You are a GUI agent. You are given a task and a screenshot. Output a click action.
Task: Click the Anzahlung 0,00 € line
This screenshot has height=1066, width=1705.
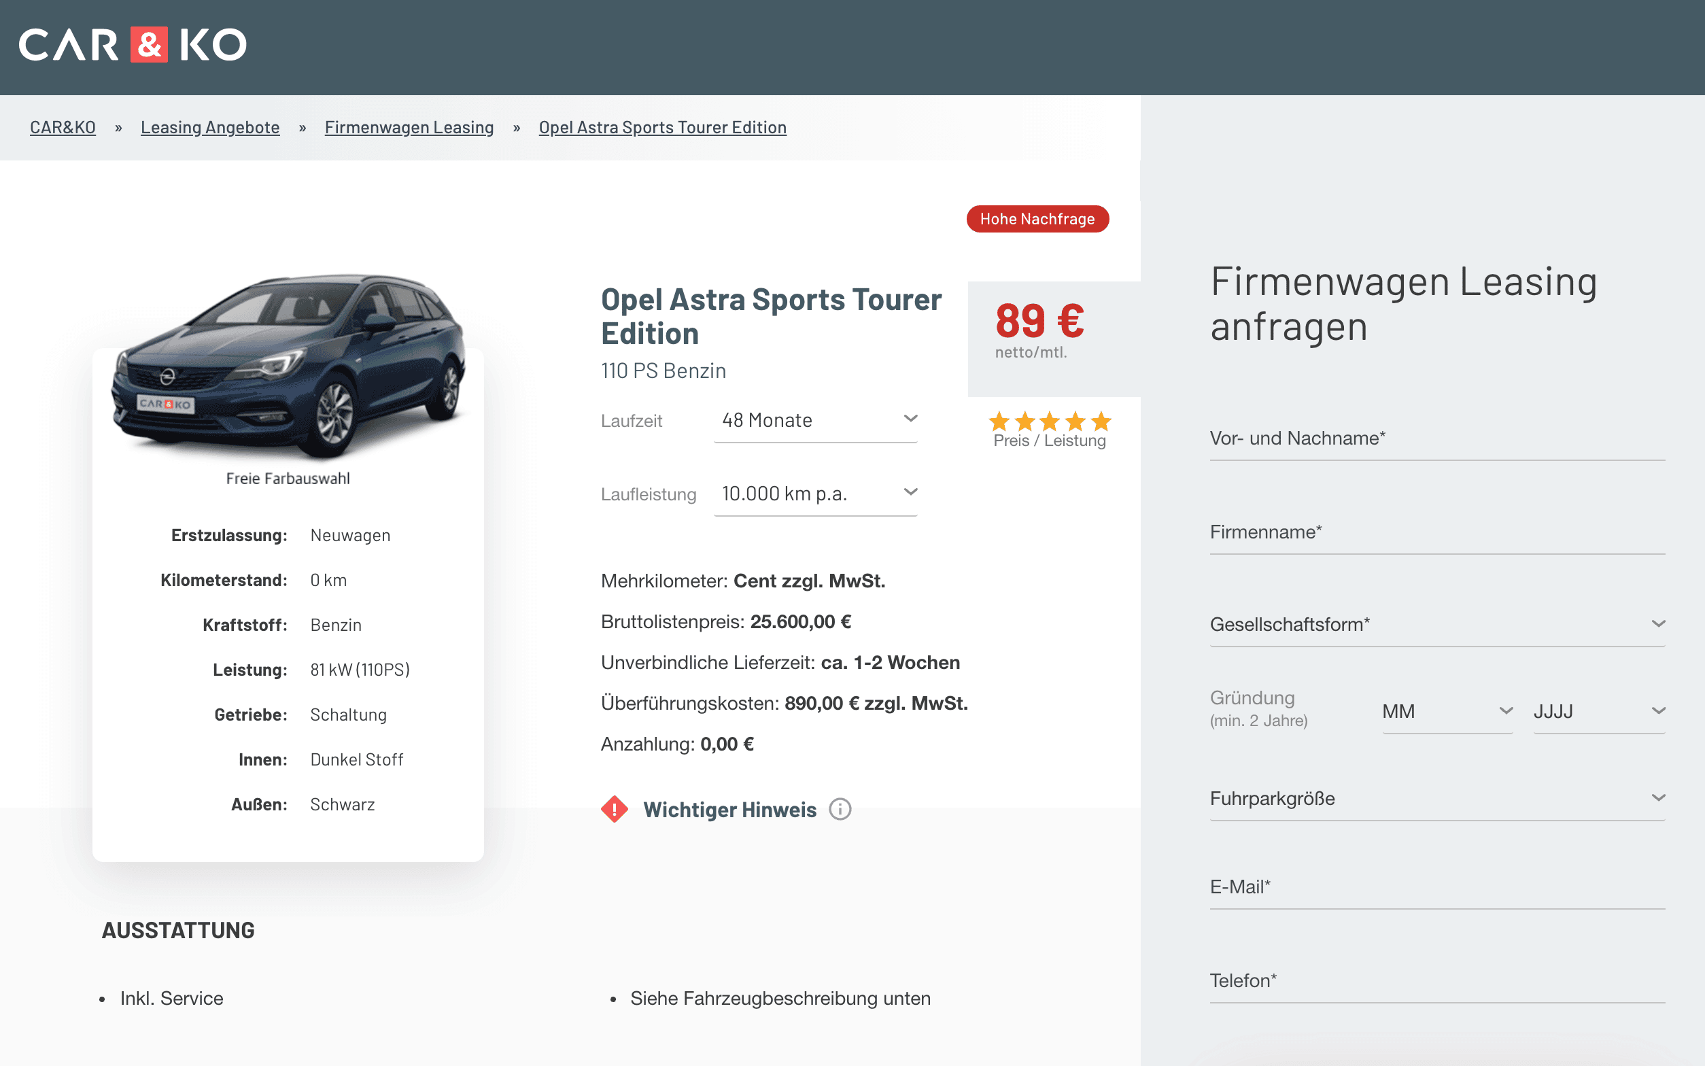tap(677, 744)
